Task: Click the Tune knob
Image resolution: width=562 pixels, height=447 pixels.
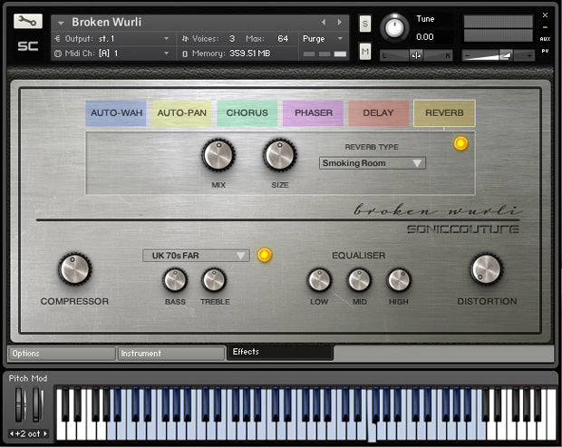Action: point(394,27)
